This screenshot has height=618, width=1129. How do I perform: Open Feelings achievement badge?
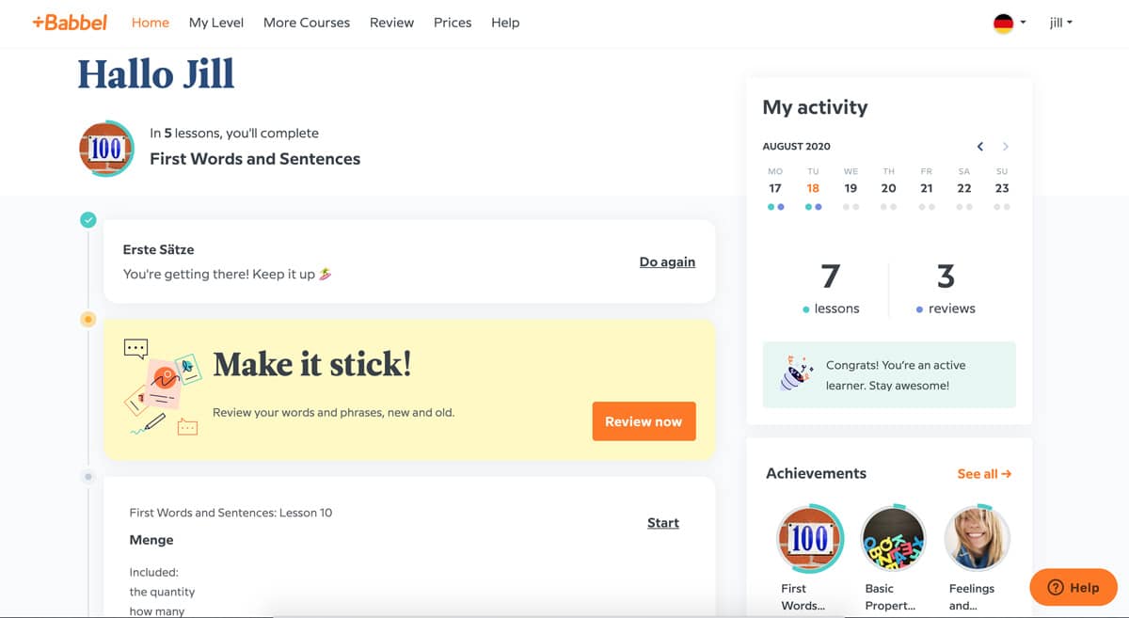tap(978, 539)
